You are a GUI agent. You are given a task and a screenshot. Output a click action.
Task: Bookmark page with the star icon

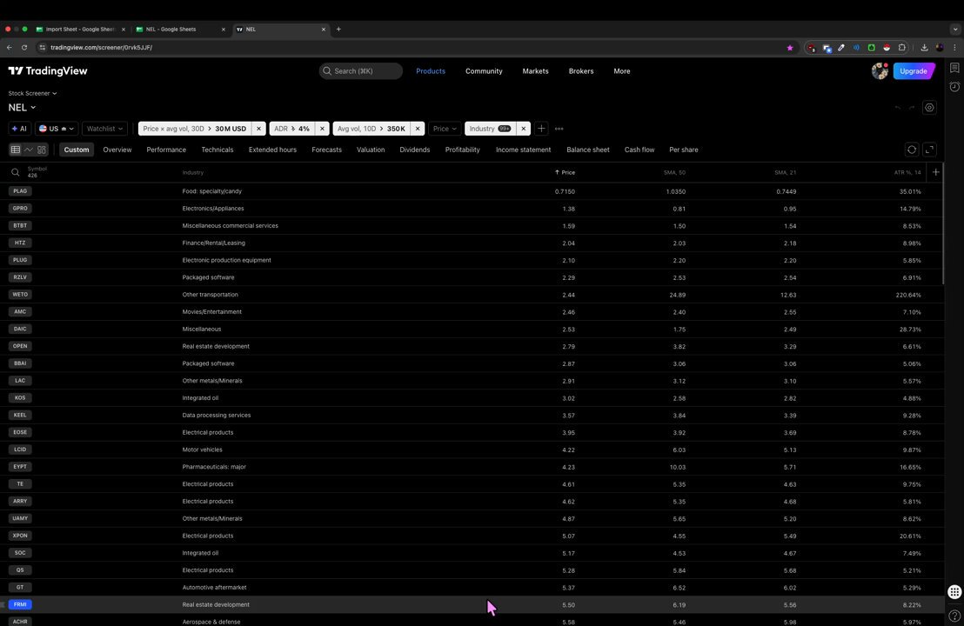790,47
